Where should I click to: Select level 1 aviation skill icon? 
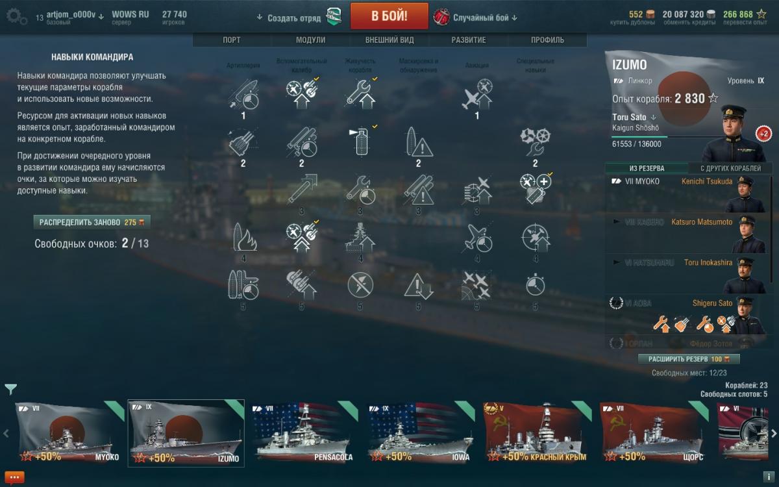point(477,94)
